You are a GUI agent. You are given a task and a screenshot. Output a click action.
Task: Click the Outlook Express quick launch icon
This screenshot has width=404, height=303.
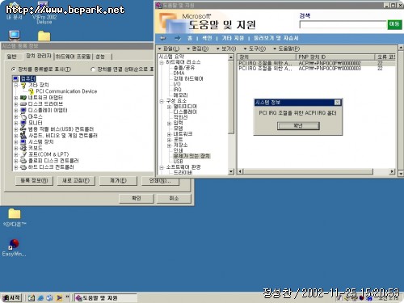49,298
